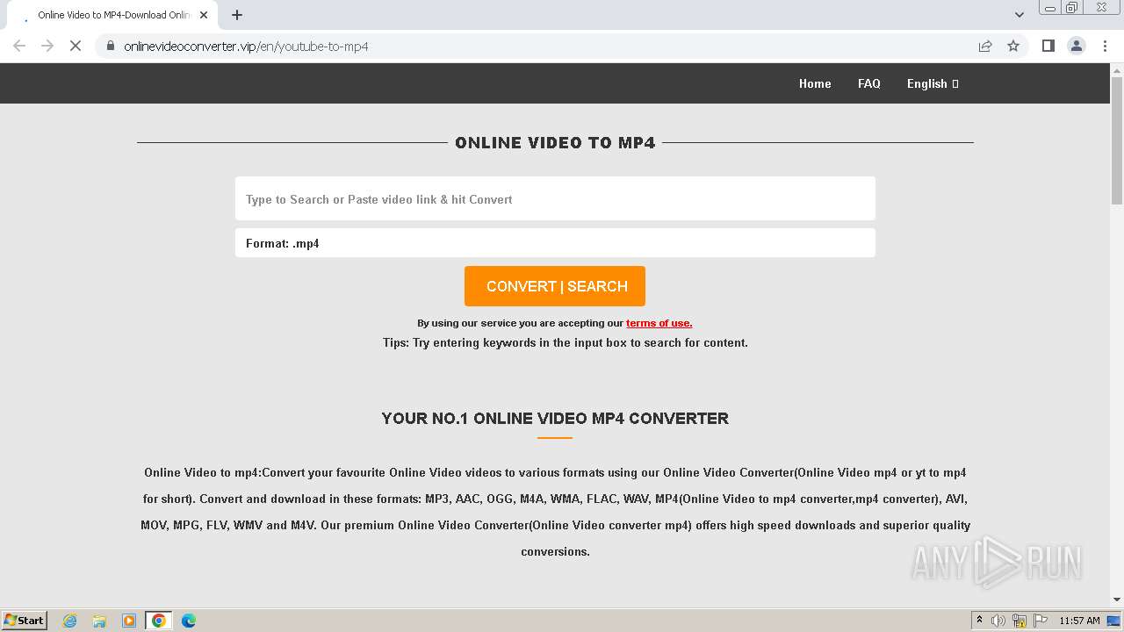Open the Format .mp4 selector
Image resolution: width=1124 pixels, height=632 pixels.
555,243
